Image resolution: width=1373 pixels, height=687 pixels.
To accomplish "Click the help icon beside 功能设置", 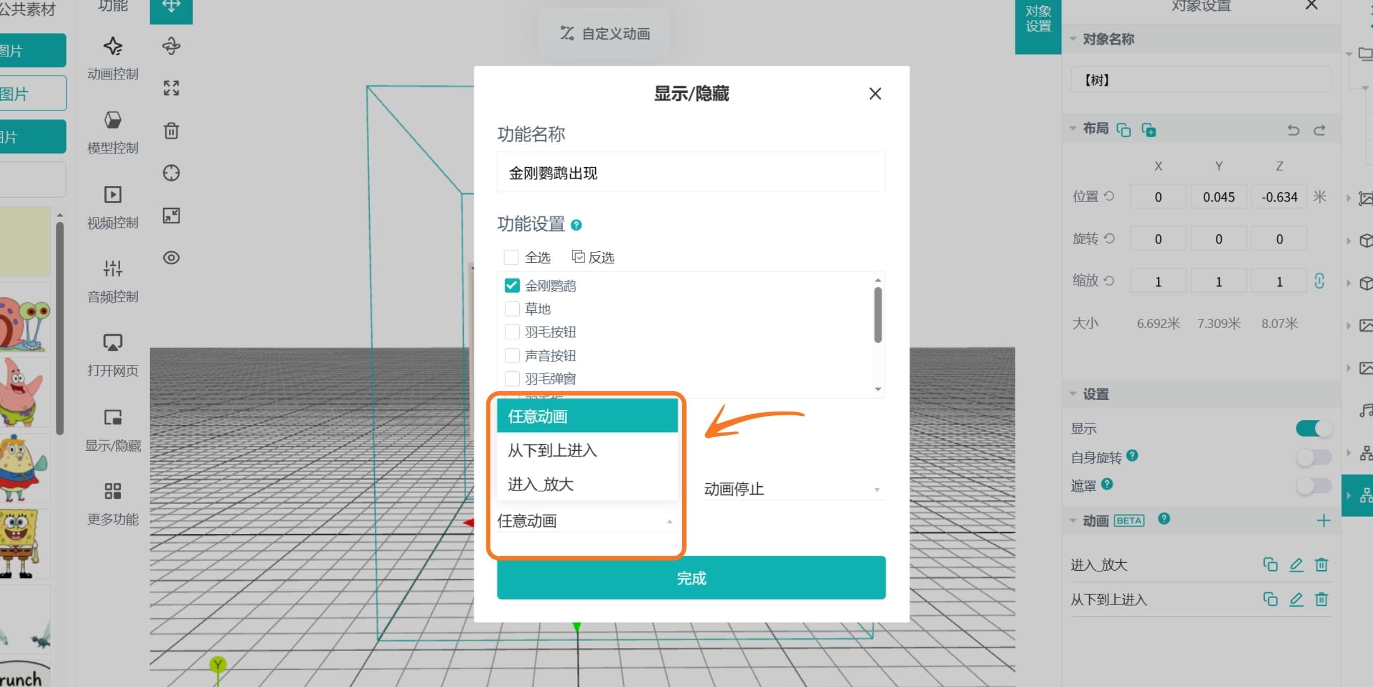I will coord(576,225).
